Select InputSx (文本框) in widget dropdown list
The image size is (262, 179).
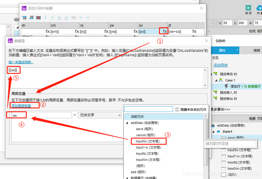[x=148, y=141]
